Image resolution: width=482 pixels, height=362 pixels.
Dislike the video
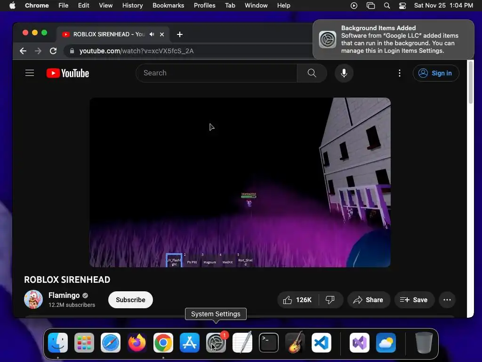coord(330,300)
